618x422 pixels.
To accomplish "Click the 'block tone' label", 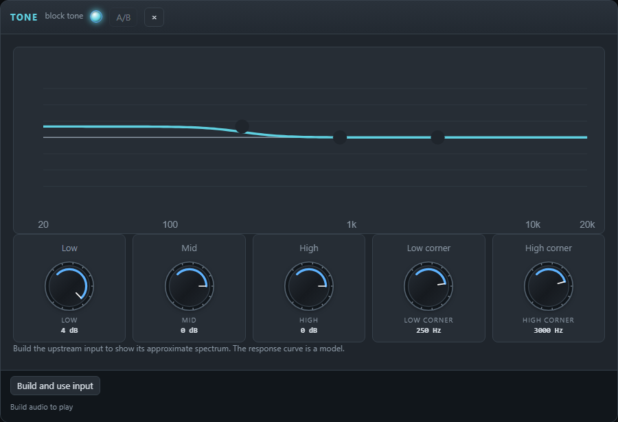I will pos(64,16).
